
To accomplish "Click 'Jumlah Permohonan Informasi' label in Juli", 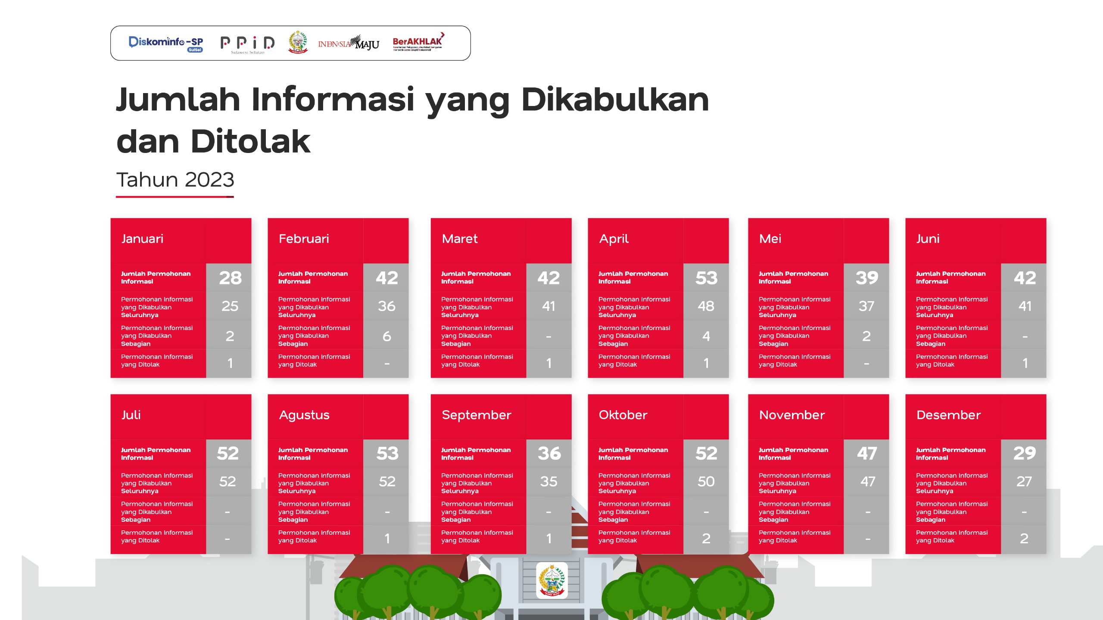I will [x=156, y=454].
